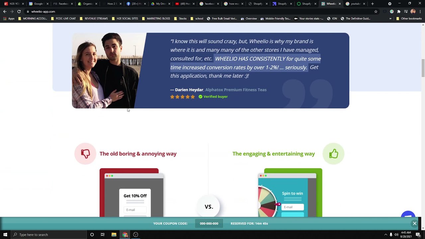Switch to the Organiz... Shopify tab
Screen dimensions: 425x239
click(87, 4)
